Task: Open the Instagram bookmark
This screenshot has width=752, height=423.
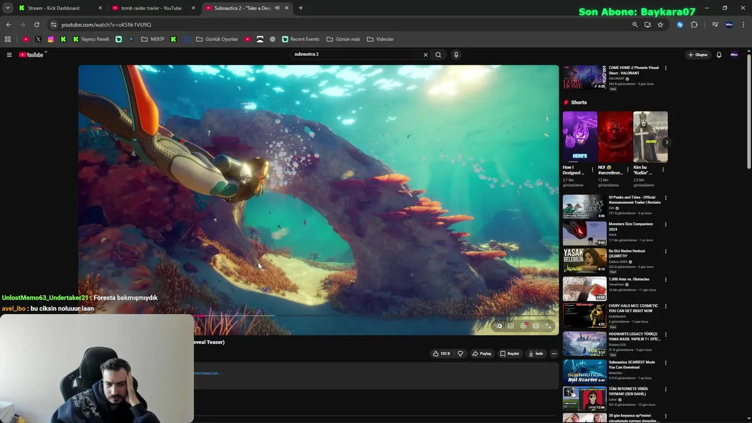Action: click(51, 39)
